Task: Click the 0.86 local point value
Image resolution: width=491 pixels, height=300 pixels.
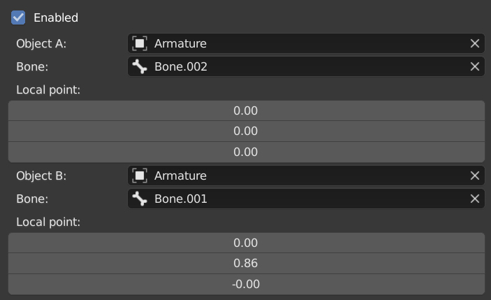Action: point(247,264)
